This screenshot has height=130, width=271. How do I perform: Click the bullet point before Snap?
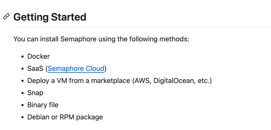click(x=22, y=93)
